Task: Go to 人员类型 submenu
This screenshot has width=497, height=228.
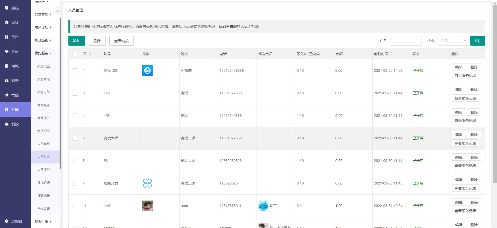Action: (44, 144)
